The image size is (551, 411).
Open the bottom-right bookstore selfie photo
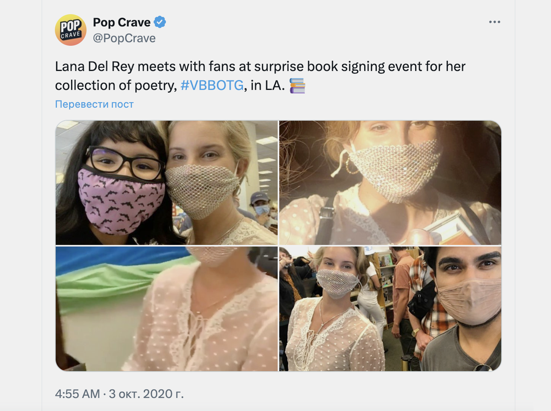[390, 309]
